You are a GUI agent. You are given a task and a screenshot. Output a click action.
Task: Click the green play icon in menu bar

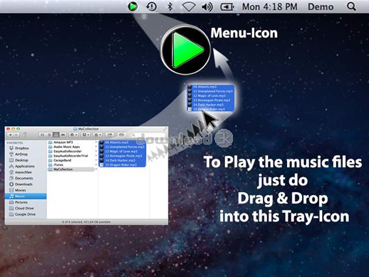(x=132, y=6)
